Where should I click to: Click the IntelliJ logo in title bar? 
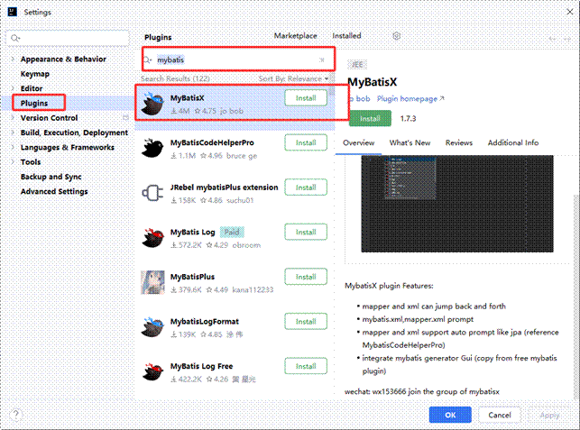pos(13,12)
